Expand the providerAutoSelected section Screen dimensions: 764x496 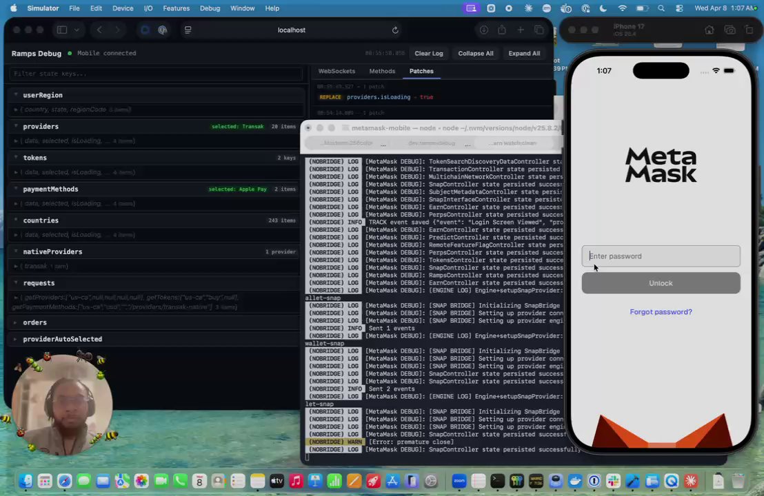(16, 339)
